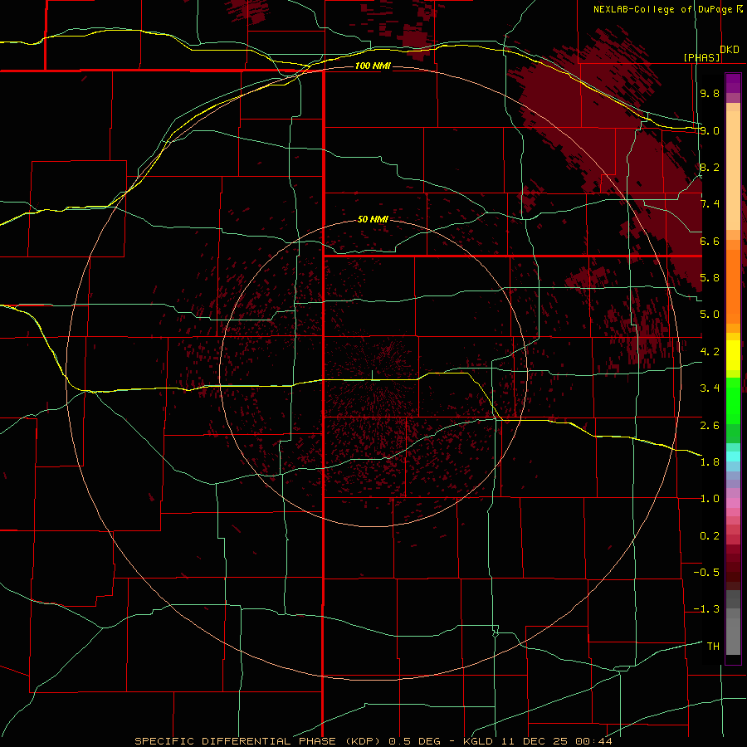Click the radar site marker at the rings' center
Screen dimensions: 747x747
[x=372, y=375]
